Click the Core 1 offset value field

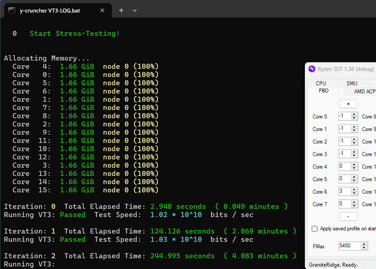(345, 129)
